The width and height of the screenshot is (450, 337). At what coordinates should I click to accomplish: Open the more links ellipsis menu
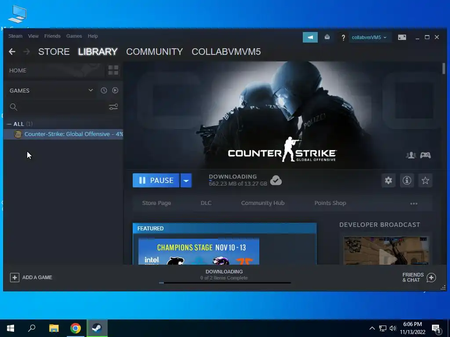tap(414, 204)
